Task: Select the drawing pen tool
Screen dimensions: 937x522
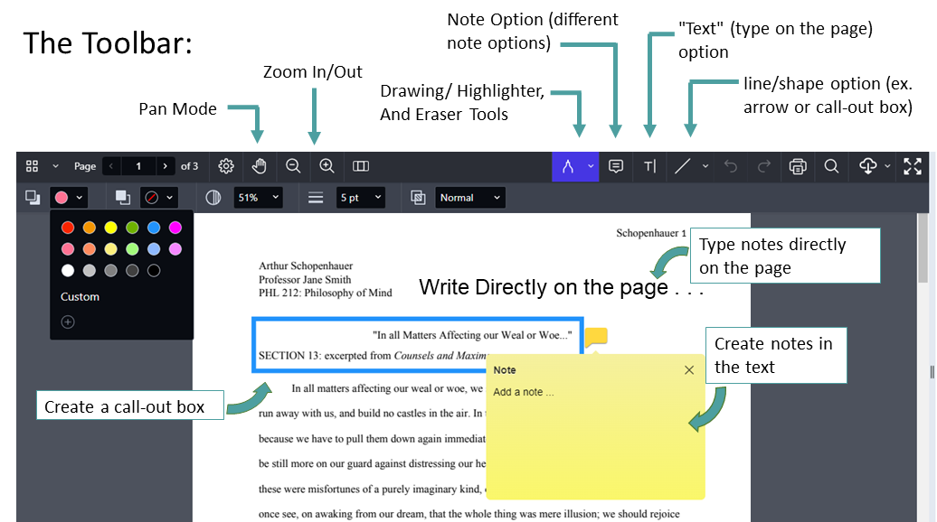Action: 568,166
